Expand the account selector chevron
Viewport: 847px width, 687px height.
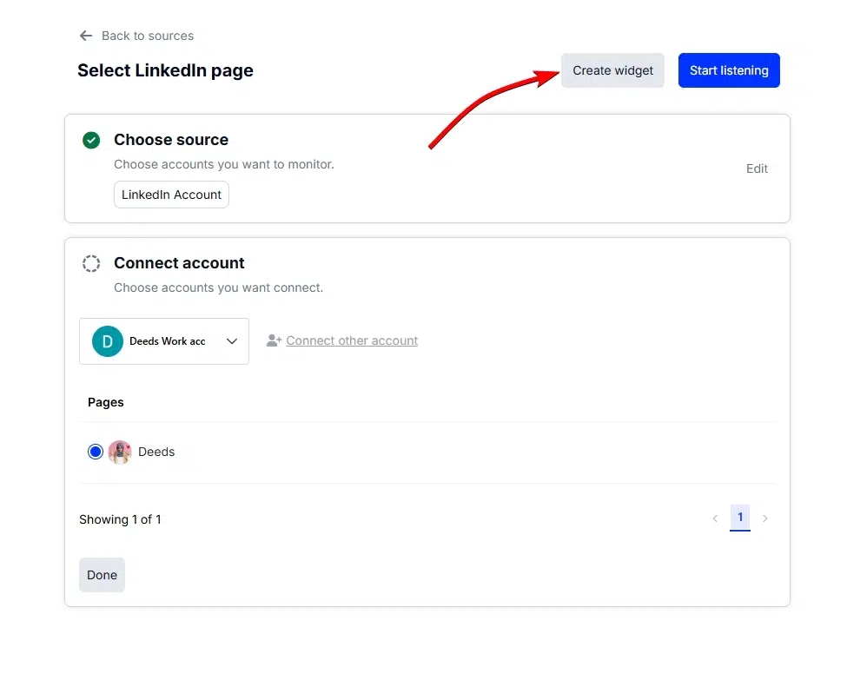[231, 340]
